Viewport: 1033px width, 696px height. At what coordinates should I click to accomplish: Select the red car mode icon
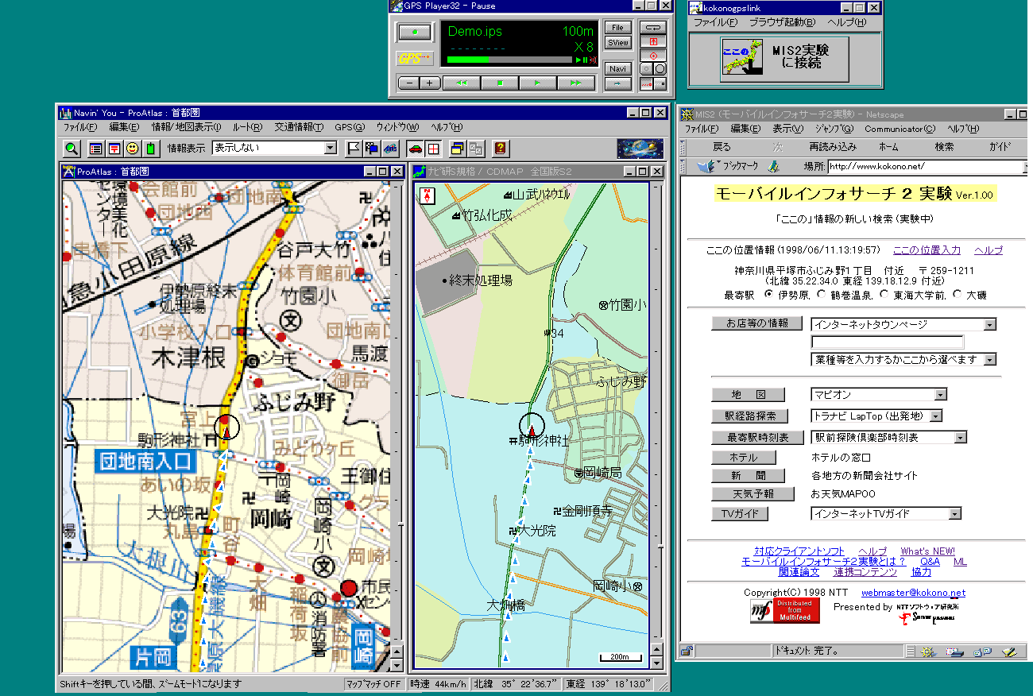415,148
